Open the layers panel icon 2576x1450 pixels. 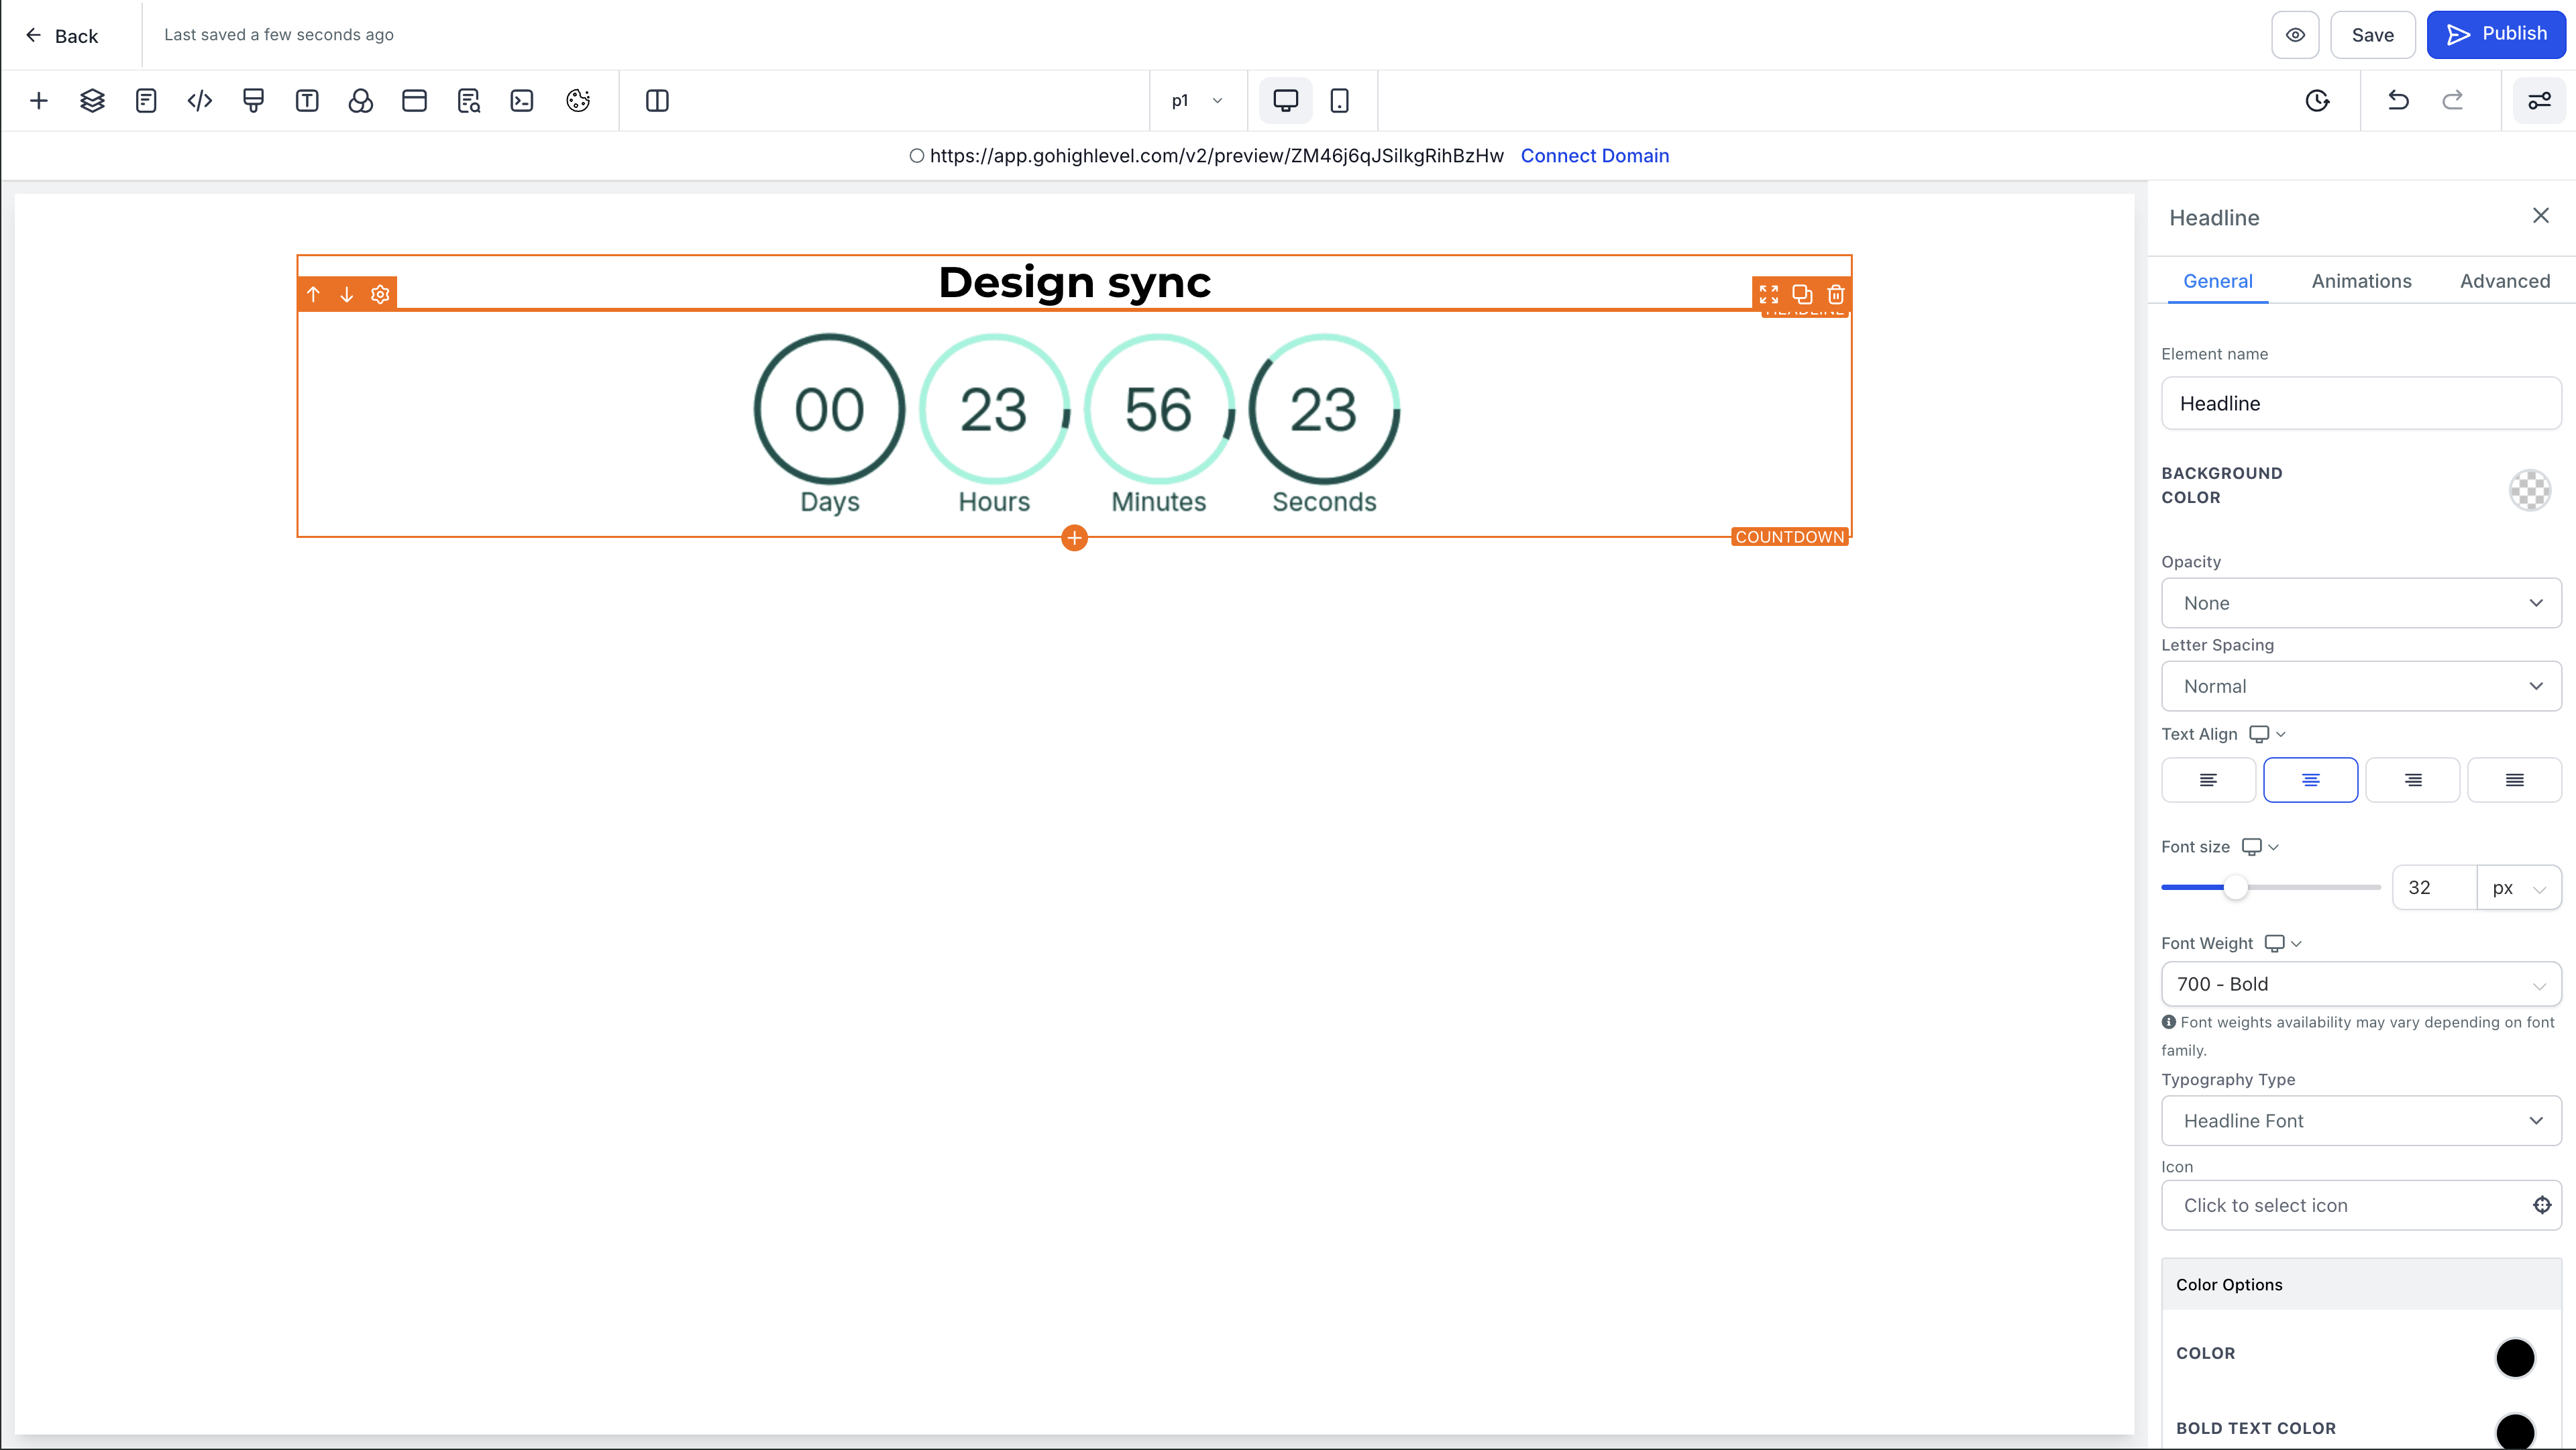(x=92, y=100)
